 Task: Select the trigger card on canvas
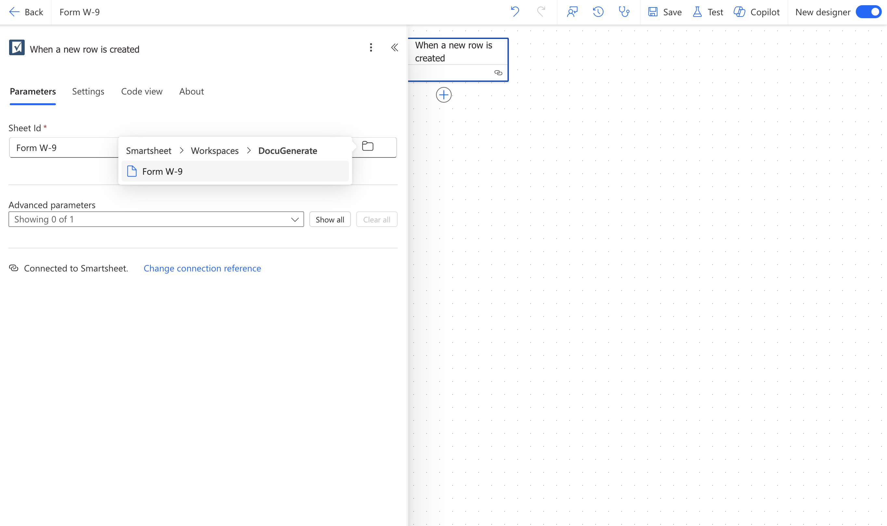(x=458, y=59)
